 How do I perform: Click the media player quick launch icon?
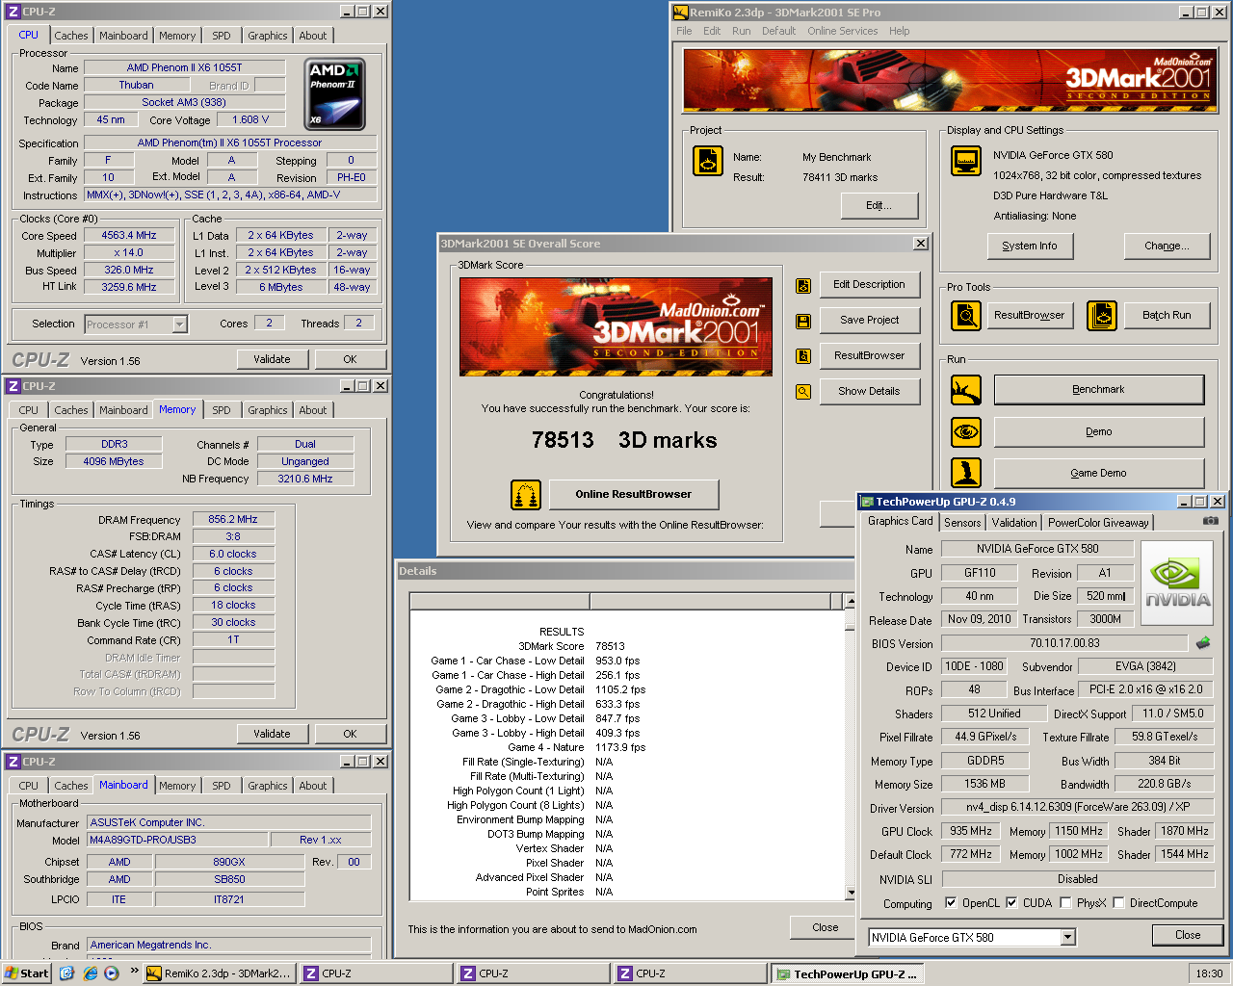pyautogui.click(x=112, y=973)
